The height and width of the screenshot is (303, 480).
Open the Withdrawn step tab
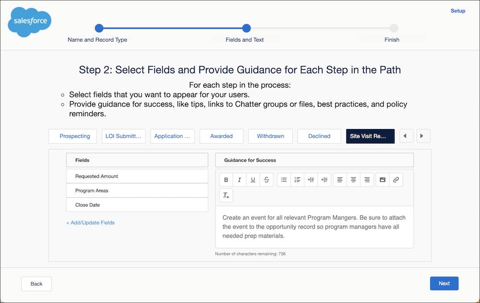(270, 136)
